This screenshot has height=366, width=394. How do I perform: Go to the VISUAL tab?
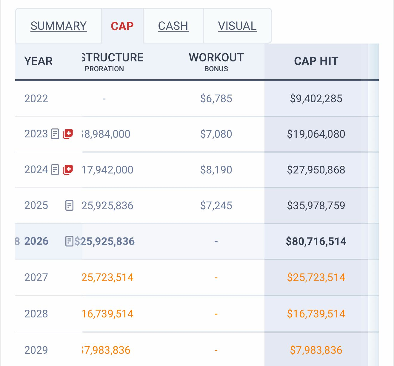tap(237, 26)
